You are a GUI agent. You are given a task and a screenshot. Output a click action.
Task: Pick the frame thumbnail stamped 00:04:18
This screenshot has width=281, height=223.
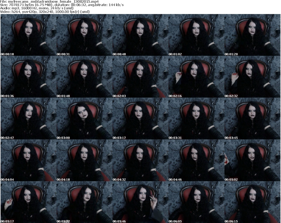pyautogui.click(x=85, y=160)
